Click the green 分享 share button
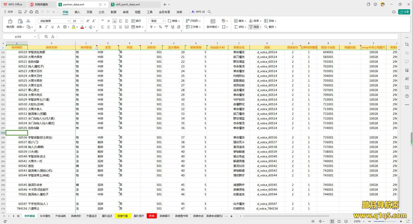Viewport: 413px width, 224px height. click(404, 12)
